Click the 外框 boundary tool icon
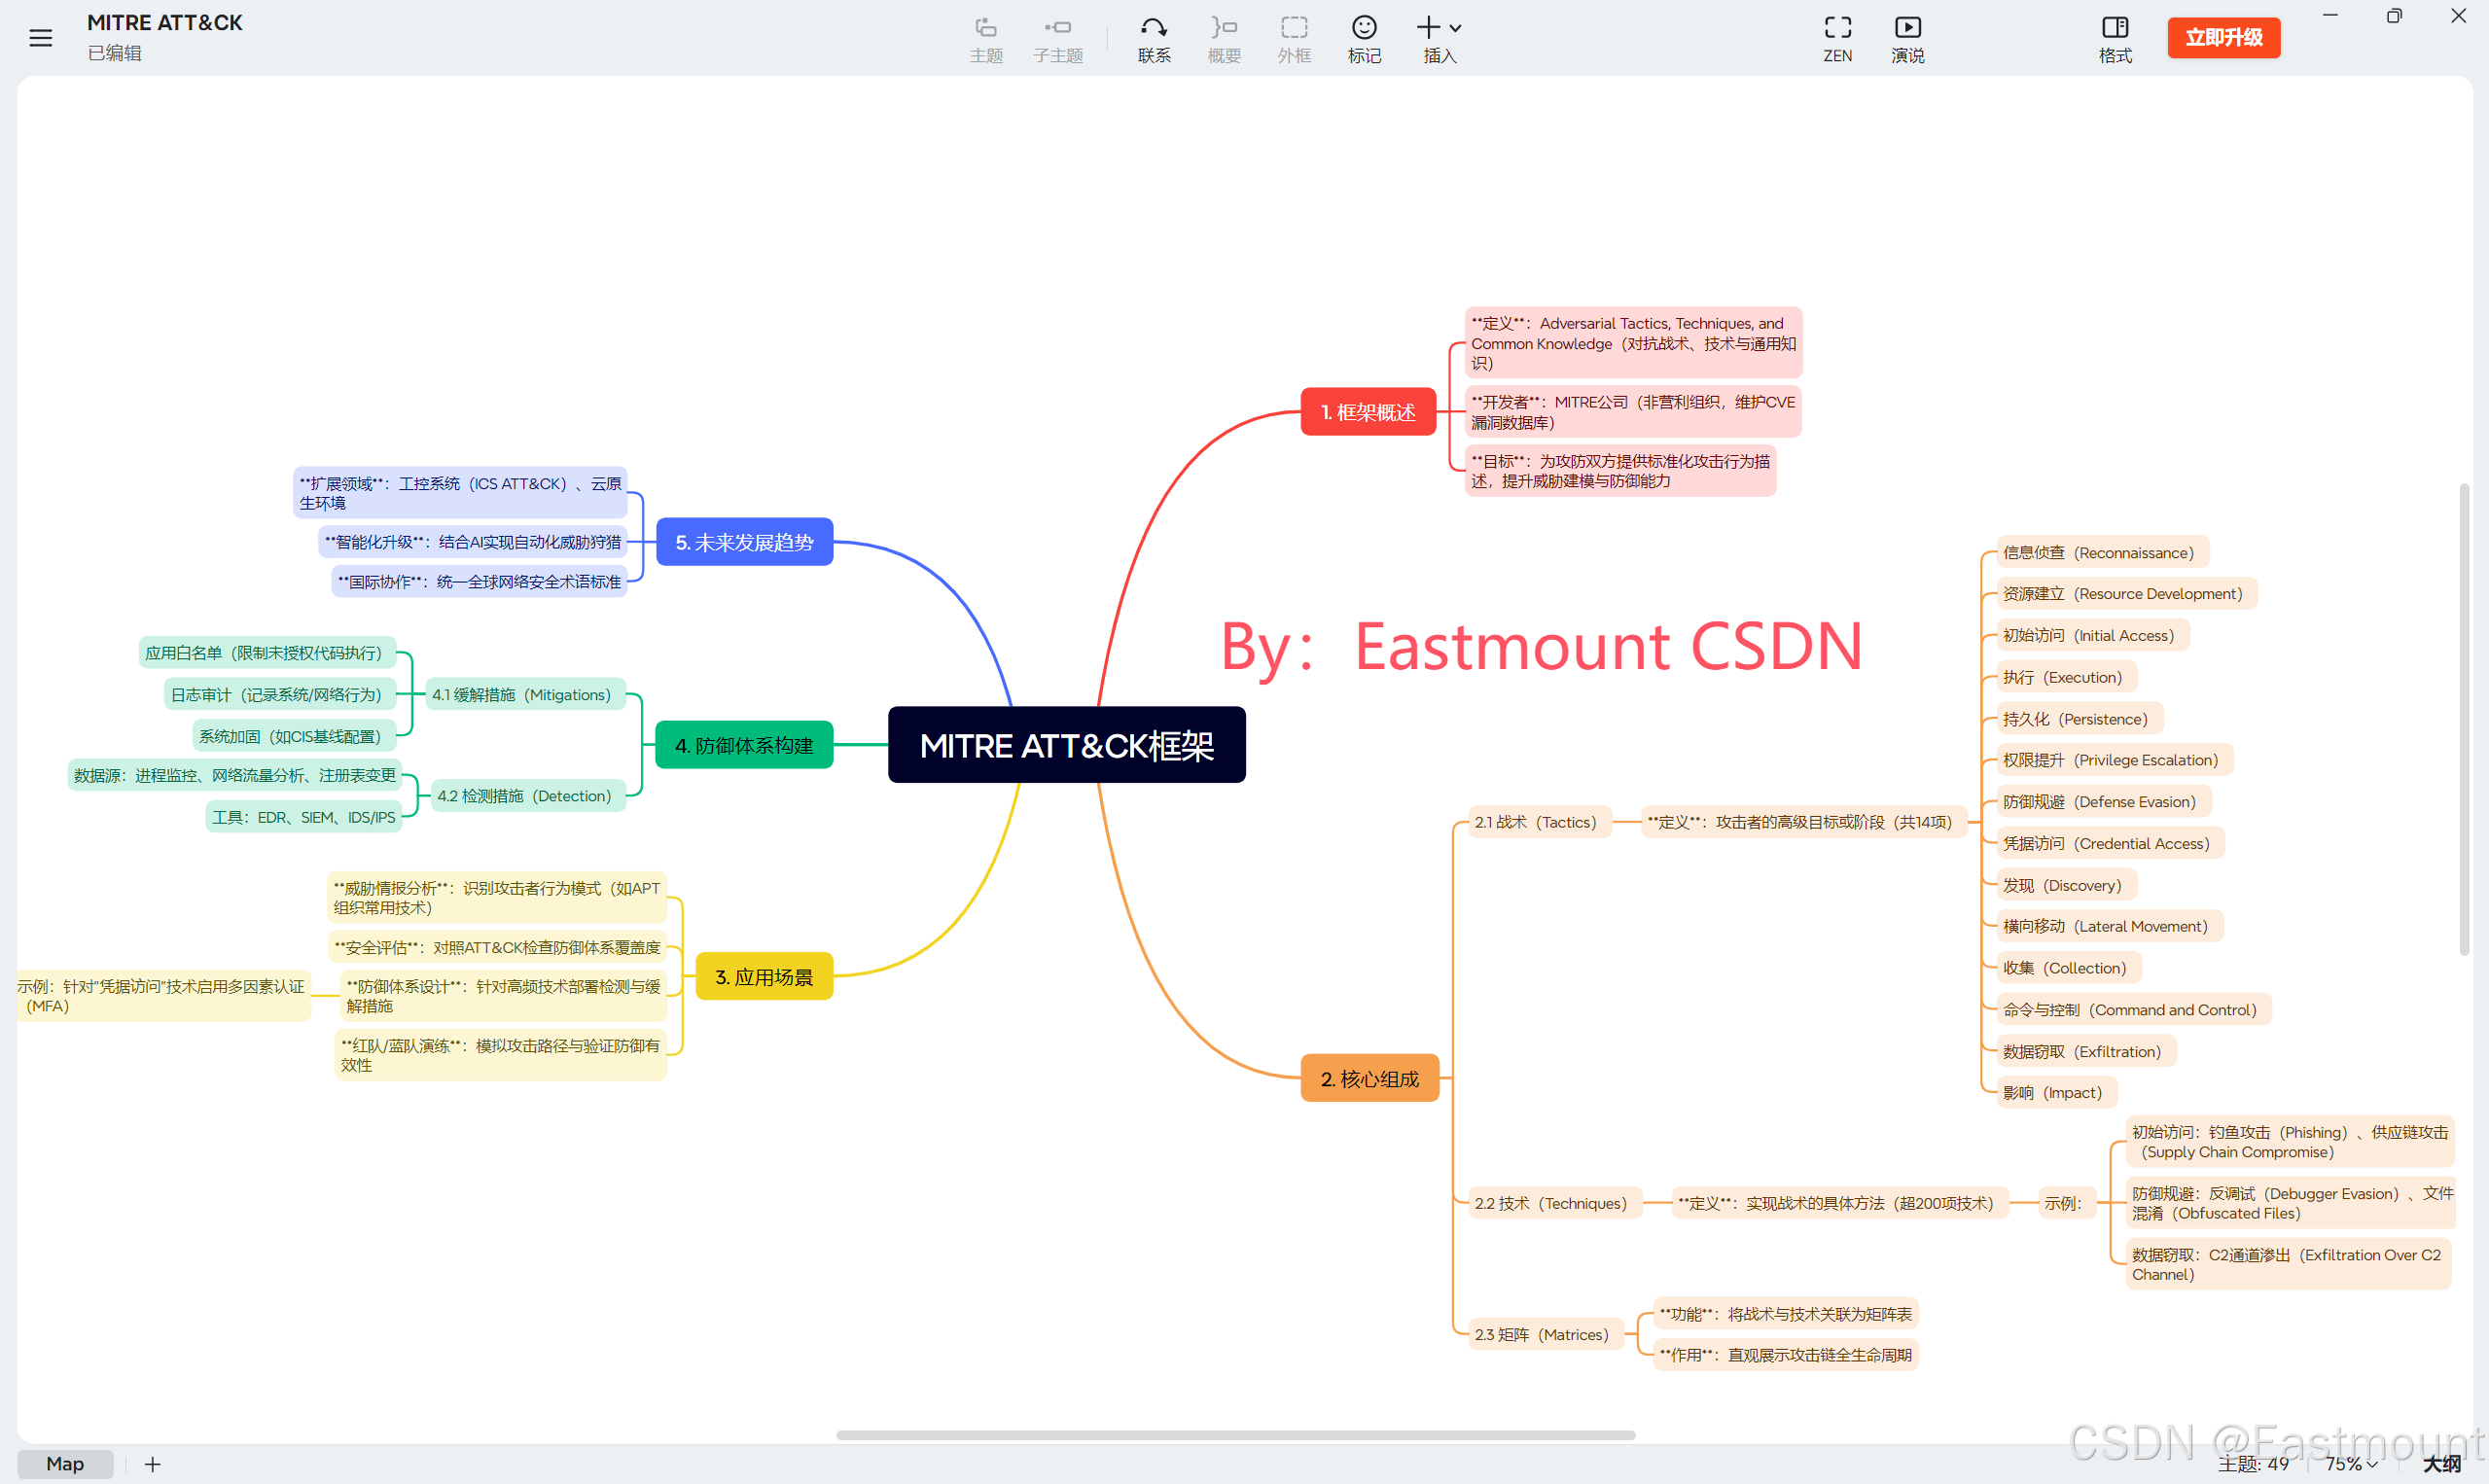The height and width of the screenshot is (1484, 2489). [1293, 28]
